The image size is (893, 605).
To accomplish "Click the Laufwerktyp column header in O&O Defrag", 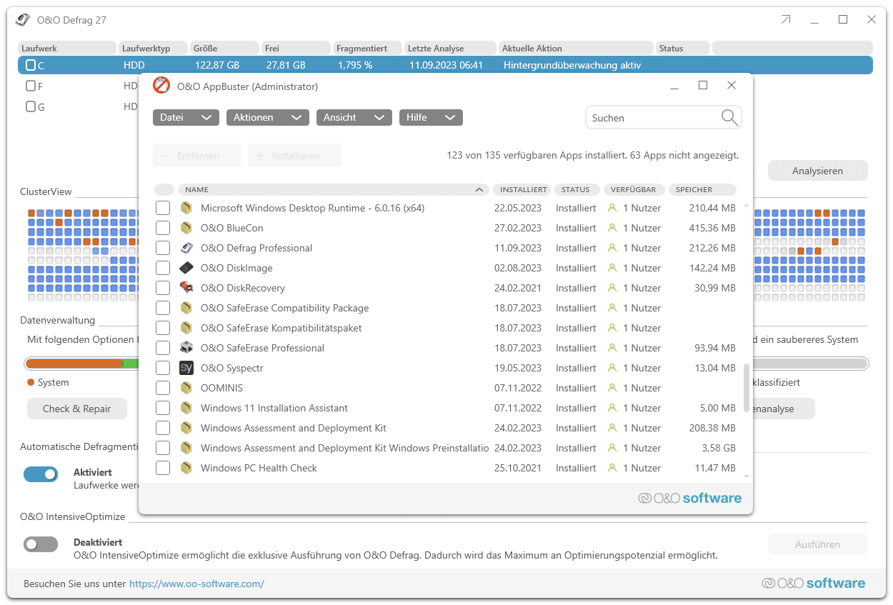I will 153,48.
